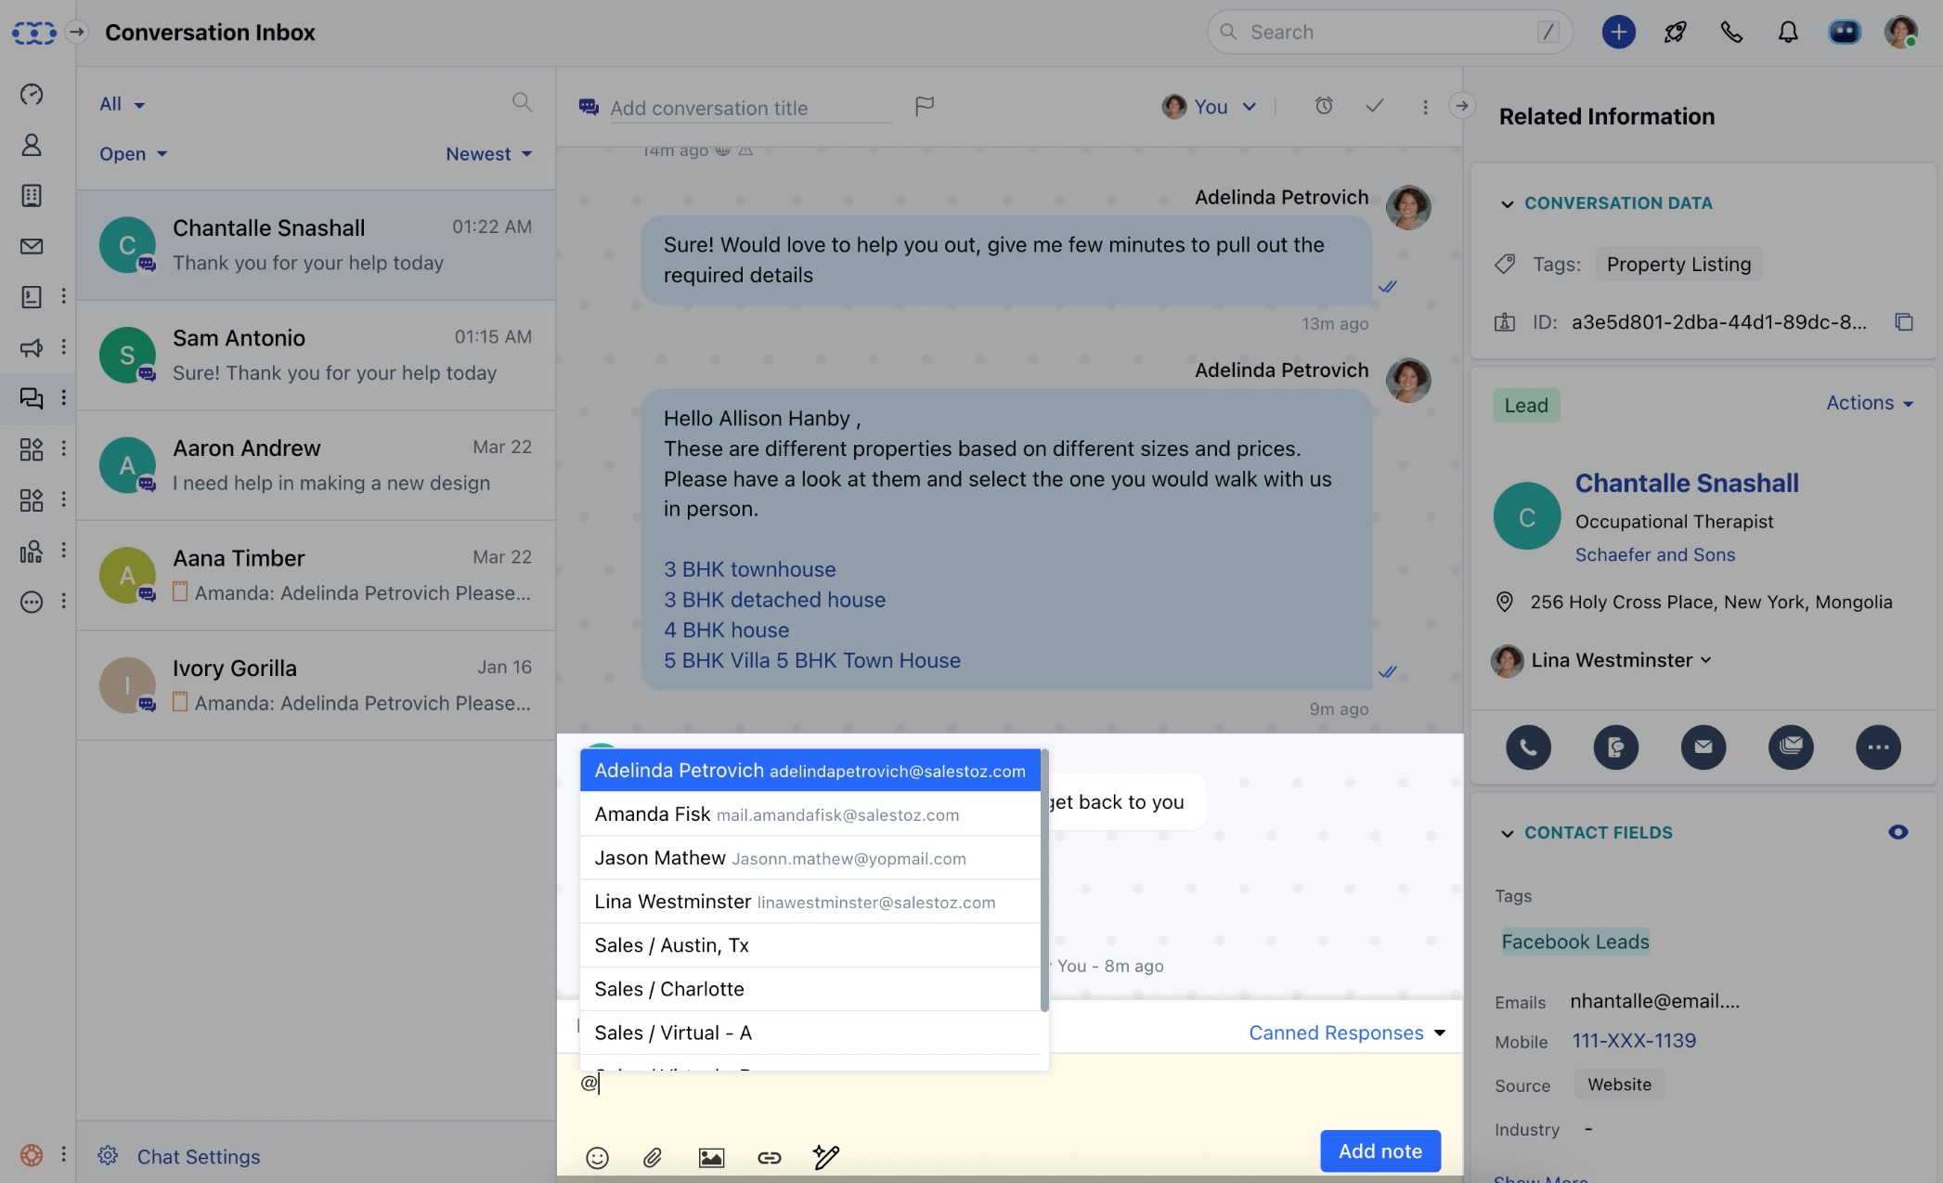Insert a link using the chain icon

(x=769, y=1157)
